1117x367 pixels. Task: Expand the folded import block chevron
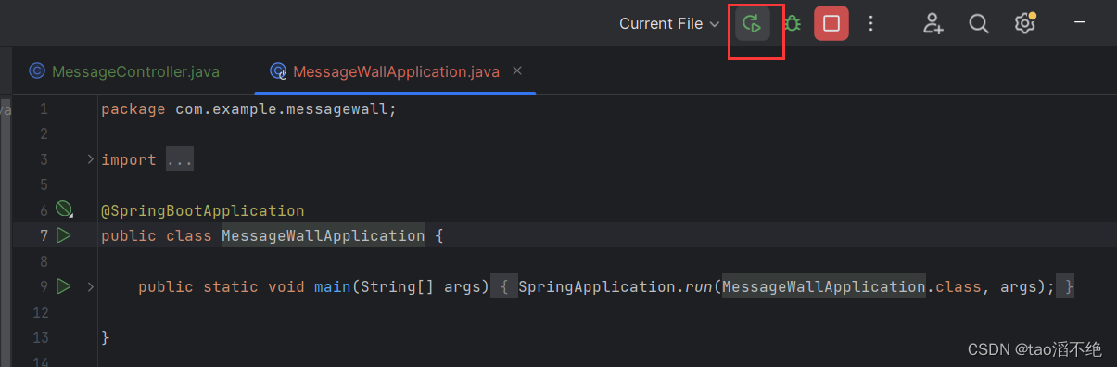pyautogui.click(x=90, y=159)
